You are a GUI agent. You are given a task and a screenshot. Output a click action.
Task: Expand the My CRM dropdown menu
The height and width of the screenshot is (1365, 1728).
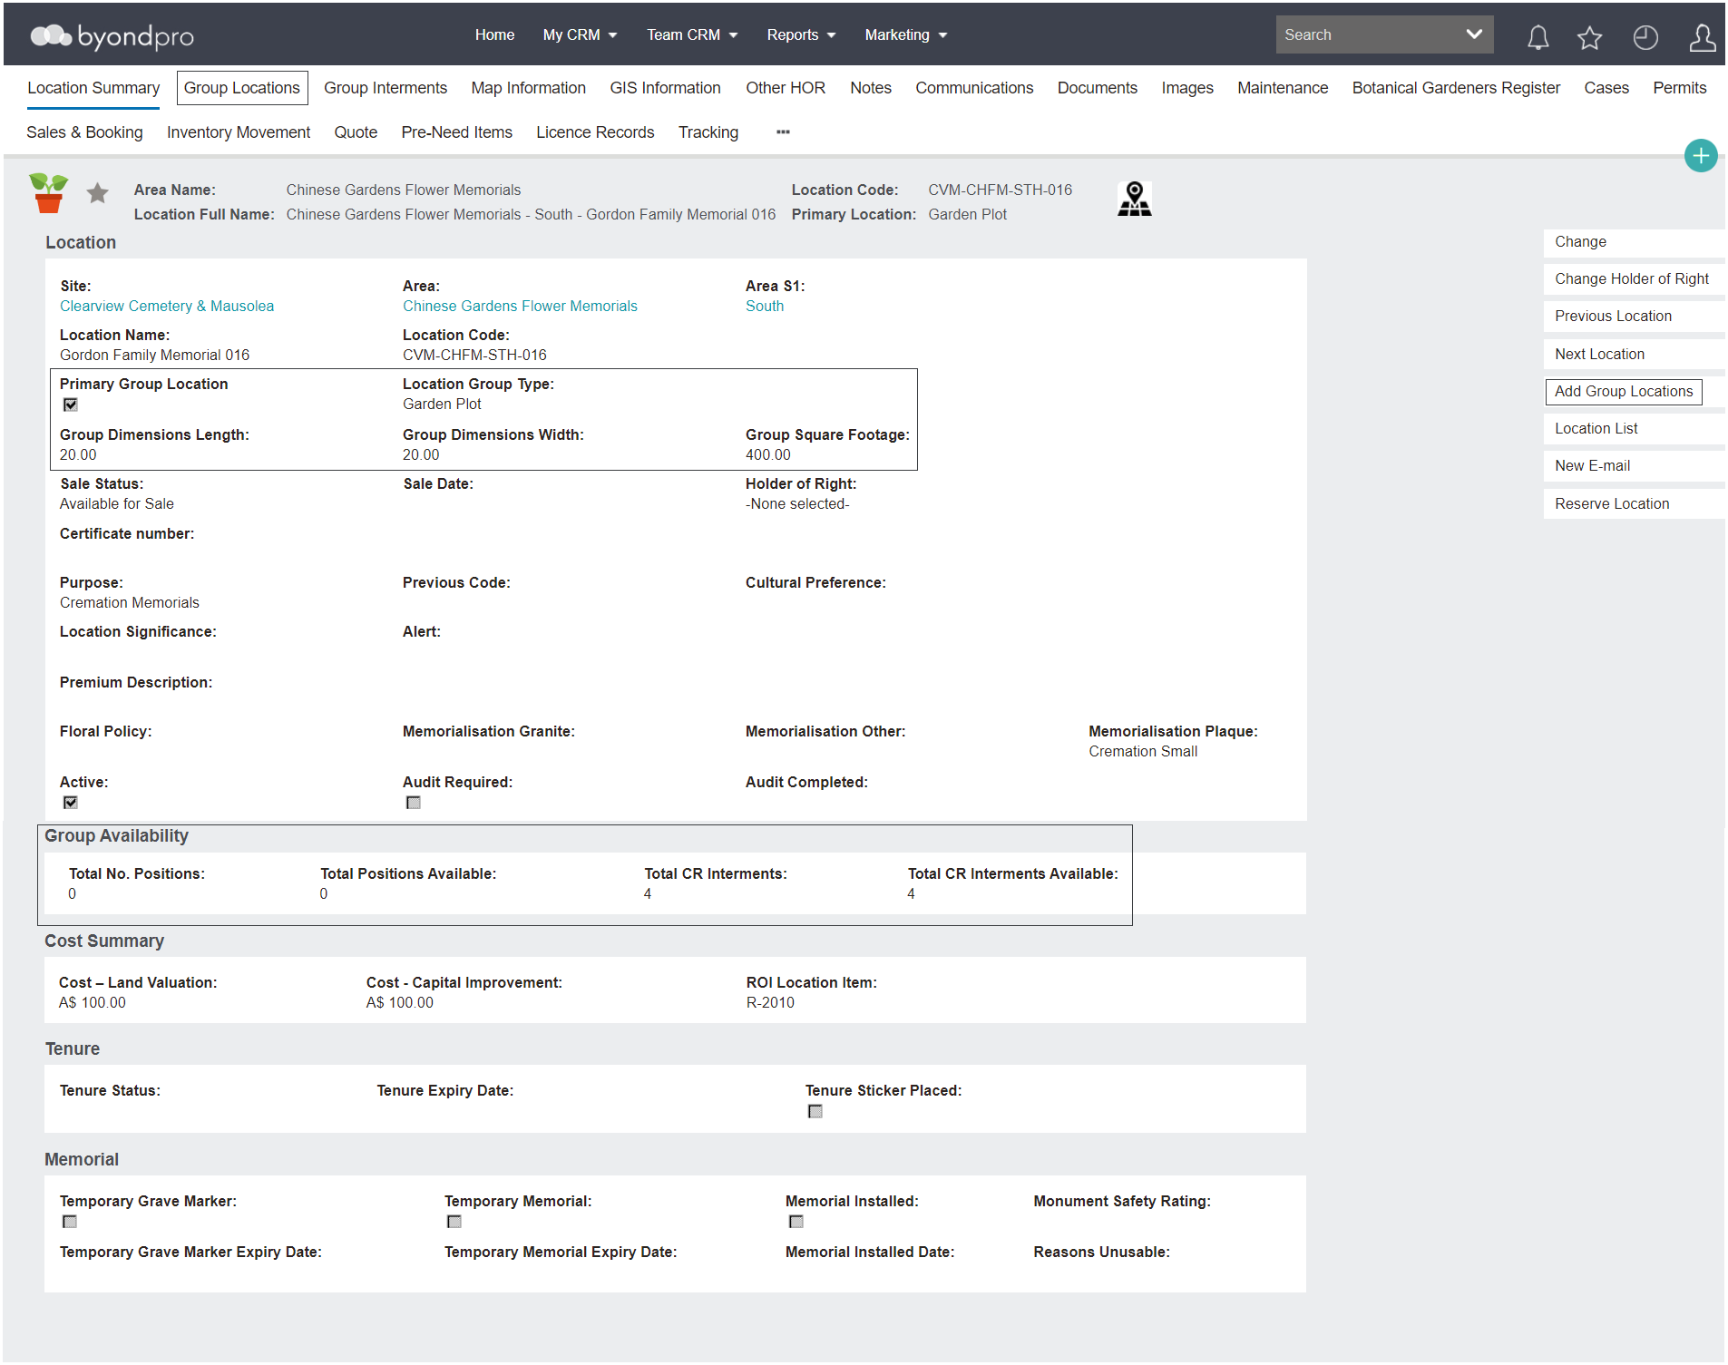pyautogui.click(x=580, y=34)
